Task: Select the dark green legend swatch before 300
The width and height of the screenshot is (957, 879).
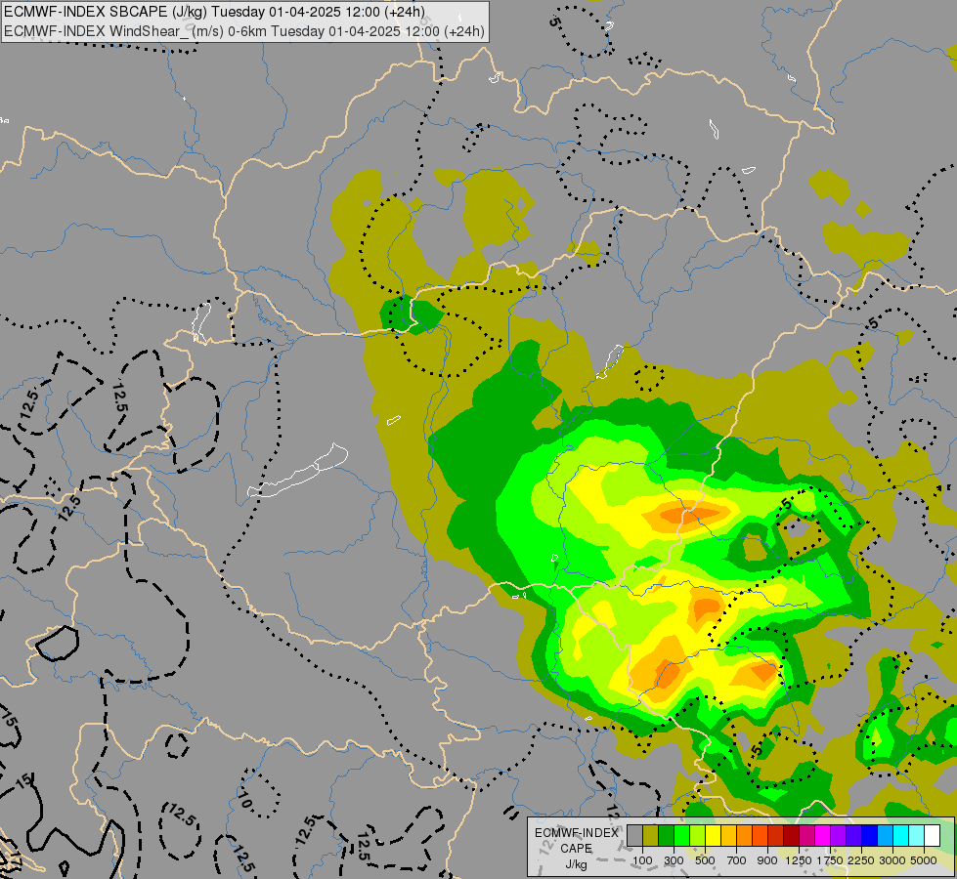Action: [666, 835]
